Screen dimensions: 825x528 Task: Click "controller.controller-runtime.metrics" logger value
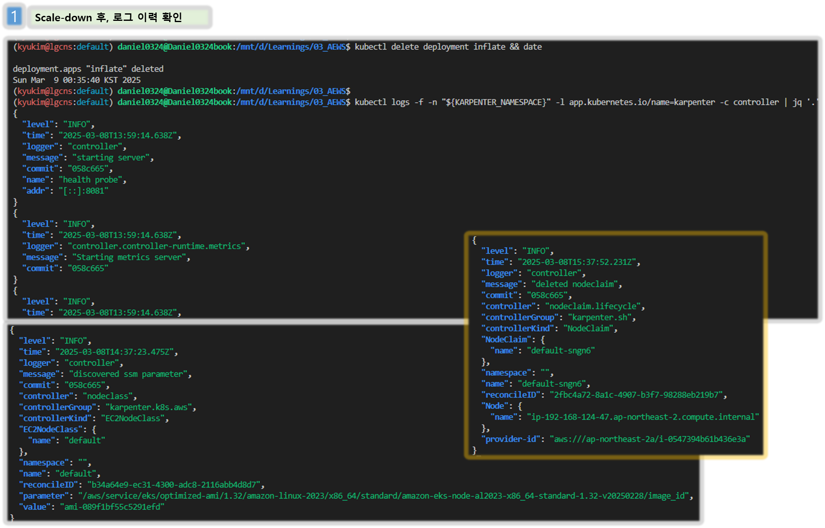(x=156, y=246)
